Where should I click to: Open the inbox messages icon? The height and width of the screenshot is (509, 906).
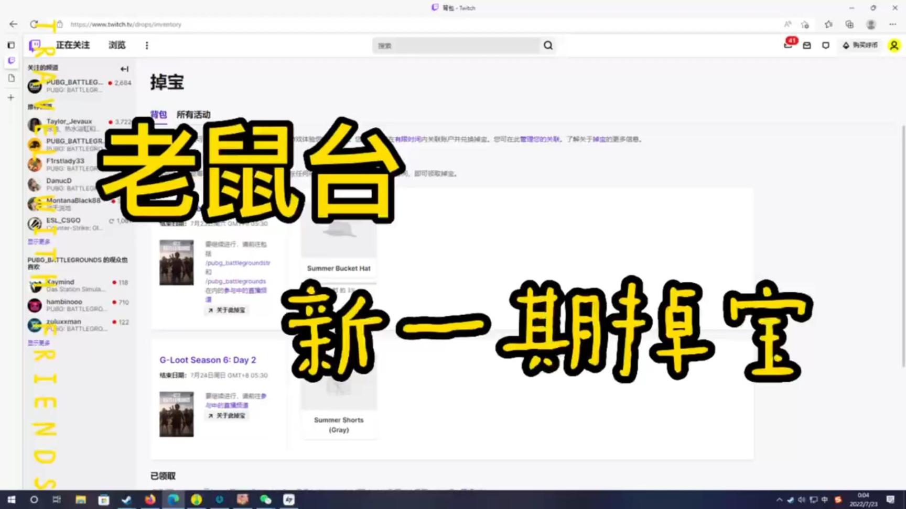pos(807,46)
